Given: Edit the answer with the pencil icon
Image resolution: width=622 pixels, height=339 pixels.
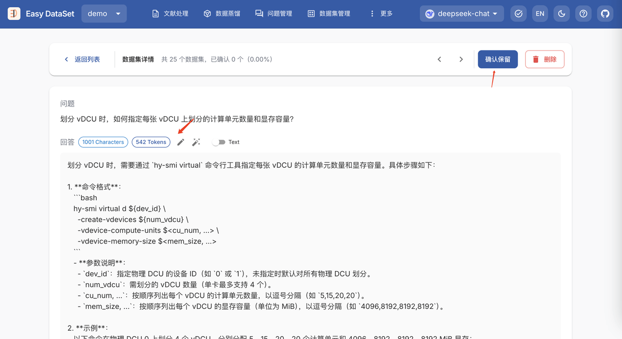Looking at the screenshot, I should tap(181, 142).
